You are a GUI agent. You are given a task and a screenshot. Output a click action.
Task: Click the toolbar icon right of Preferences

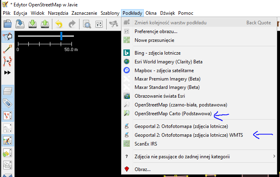(113, 24)
